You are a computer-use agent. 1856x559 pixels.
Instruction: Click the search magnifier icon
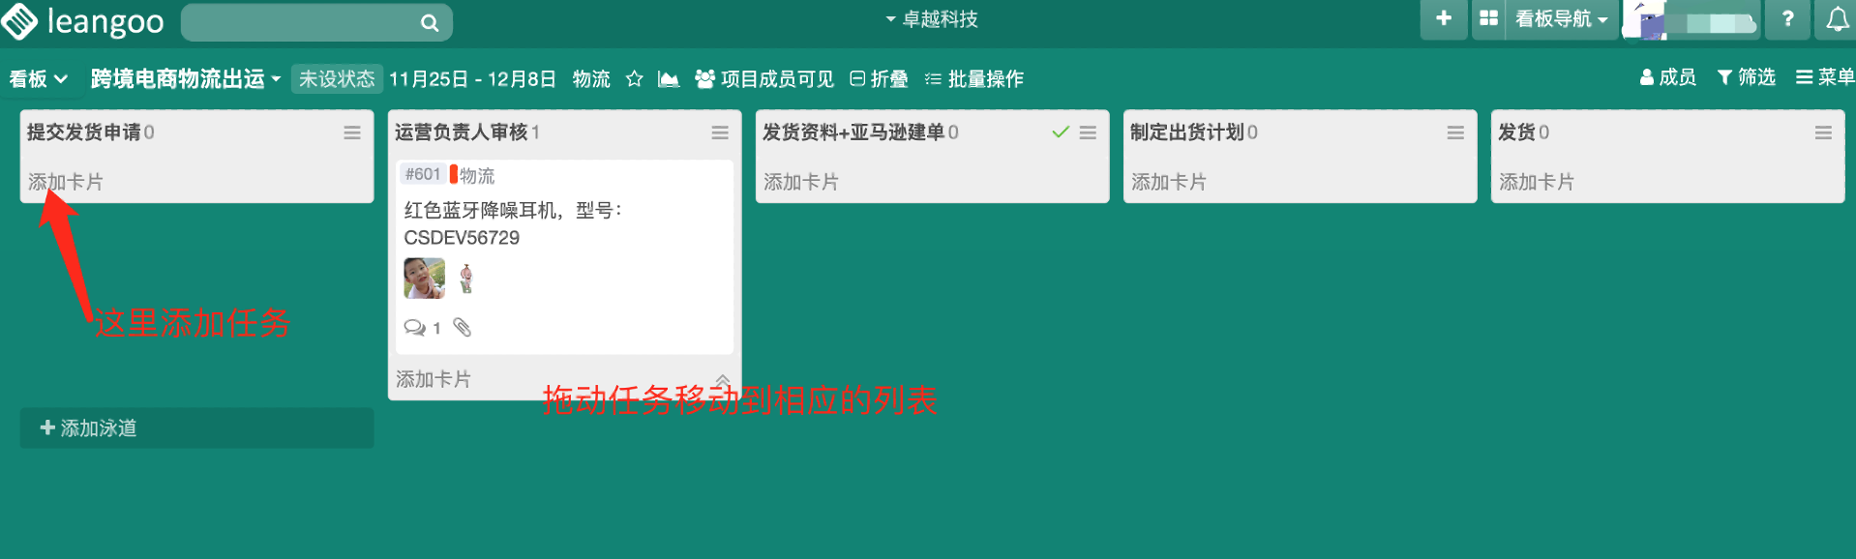click(429, 22)
